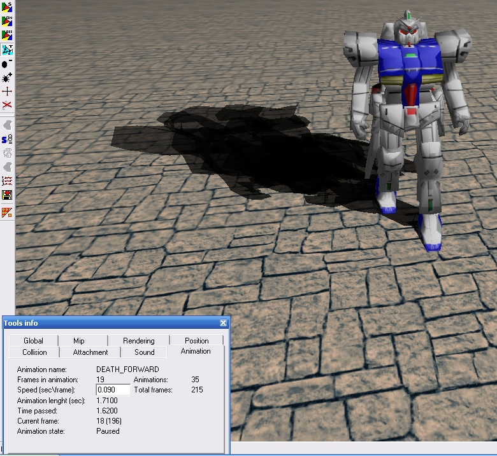Click the black bug with plus icon
This screenshot has height=456, width=497.
[7, 78]
